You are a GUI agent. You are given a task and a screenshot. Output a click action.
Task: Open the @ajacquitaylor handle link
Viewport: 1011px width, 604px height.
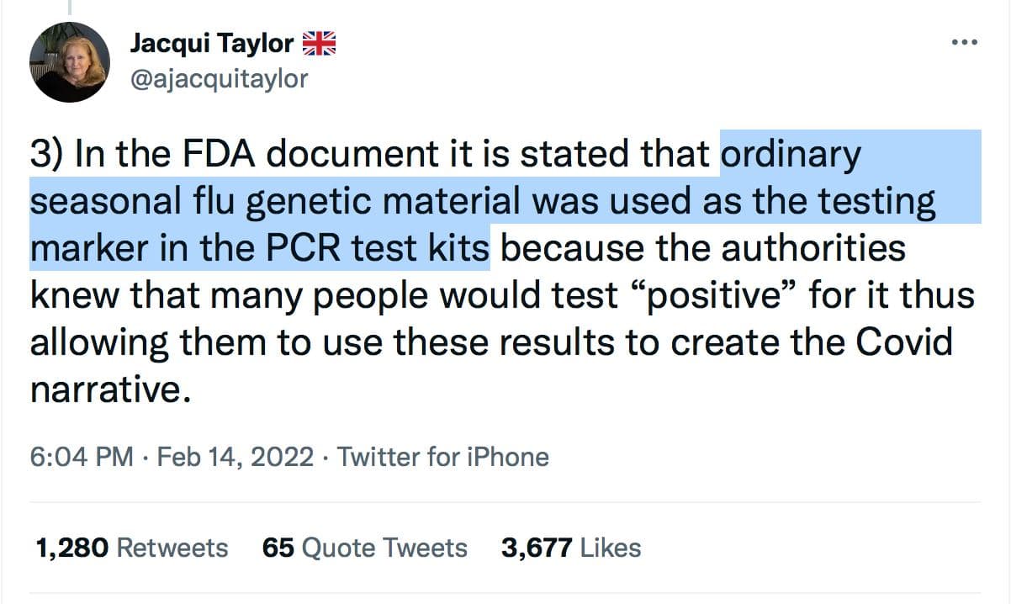tap(219, 79)
